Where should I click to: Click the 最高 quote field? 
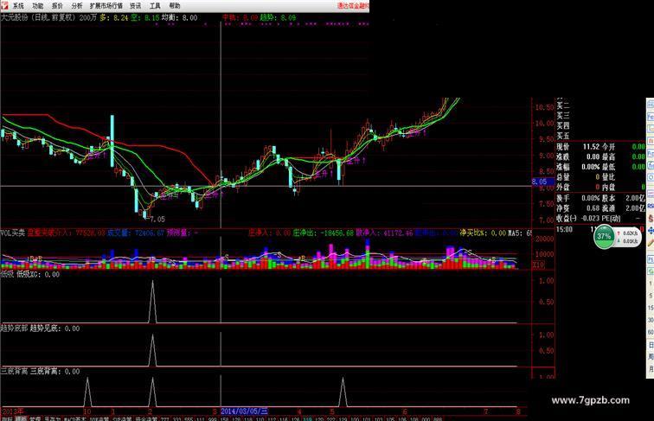point(623,156)
